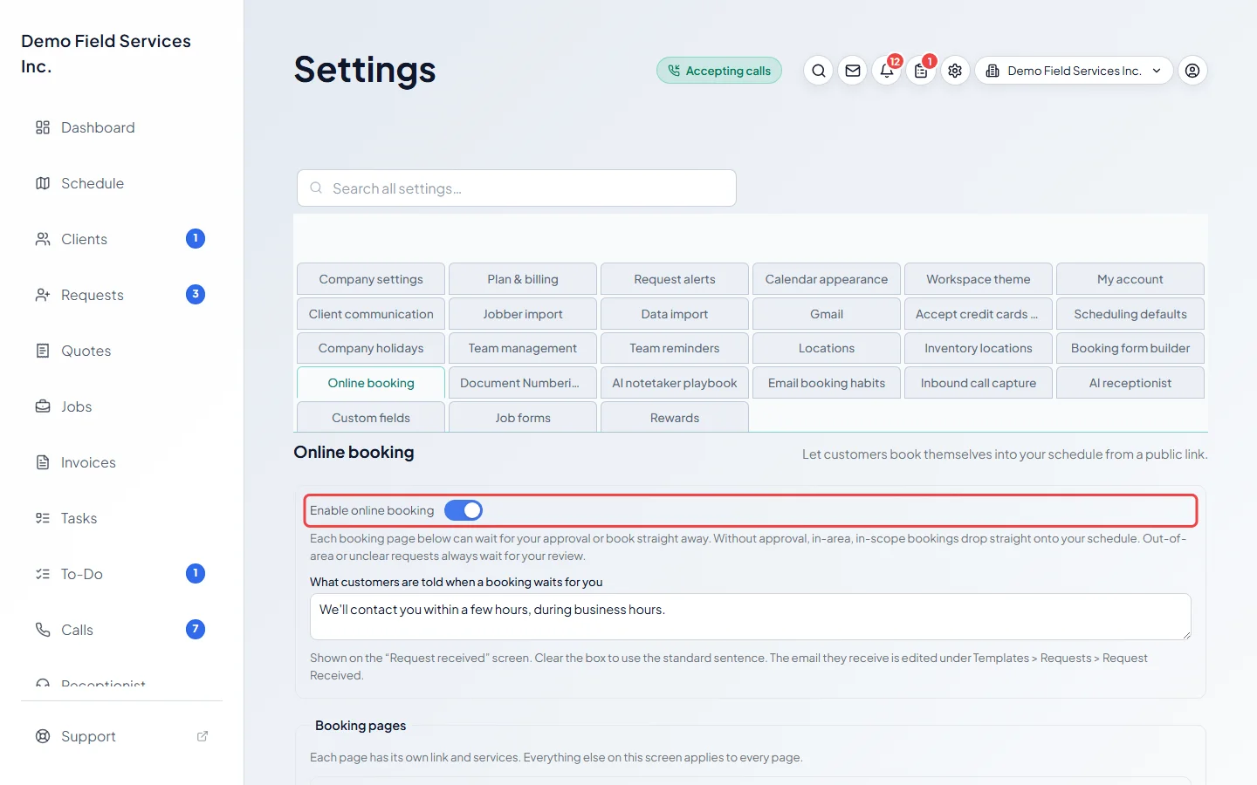Click the Schedule map icon in sidebar
Screen dimensions: 1257x785
point(43,183)
